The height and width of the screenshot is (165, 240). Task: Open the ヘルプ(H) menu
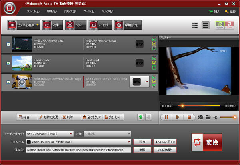[108, 11]
